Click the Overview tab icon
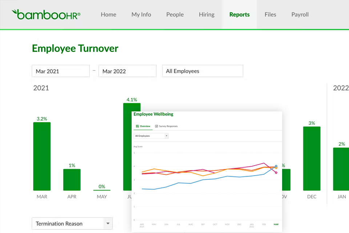This screenshot has width=349, height=233. (137, 126)
